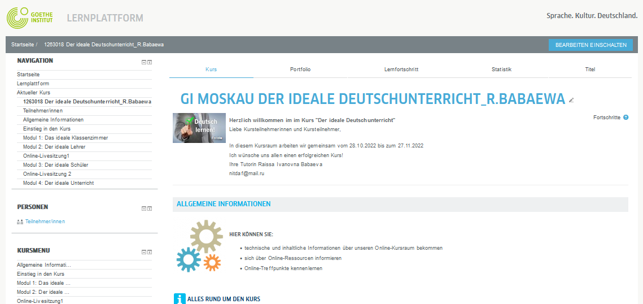Open Online-Livesitzung 2 in the Navigation tree
643x304 pixels.
47,174
